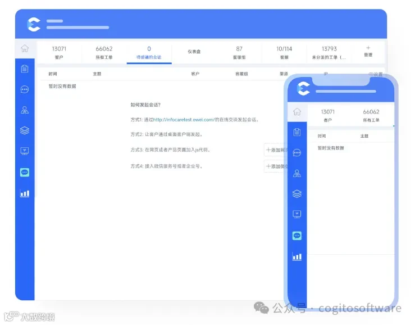The width and height of the screenshot is (415, 325).
Task: Open the 设置 gear in desktop table header
Action: pyautogui.click(x=376, y=74)
